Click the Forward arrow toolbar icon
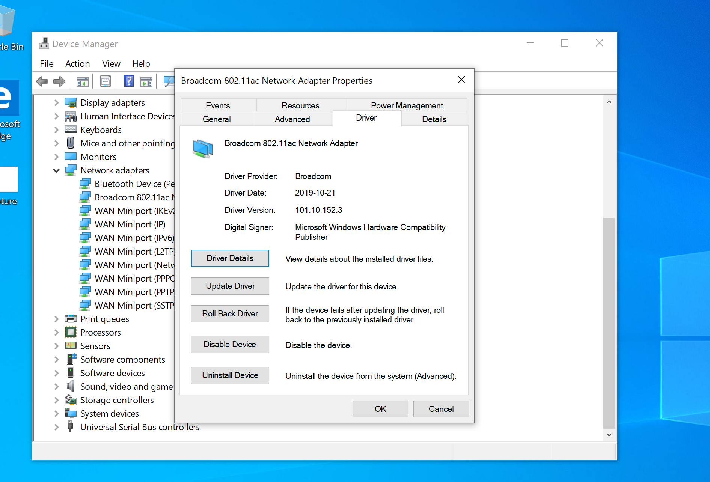710x482 pixels. [59, 81]
